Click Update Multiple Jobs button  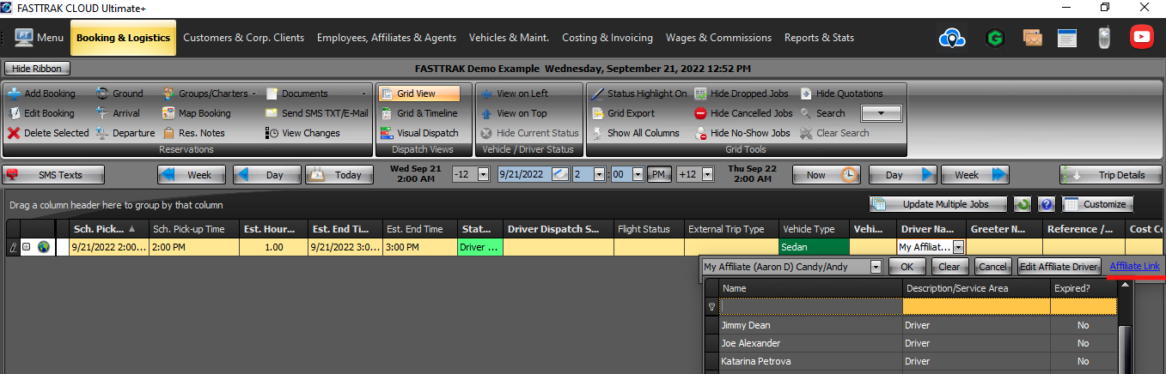[938, 204]
